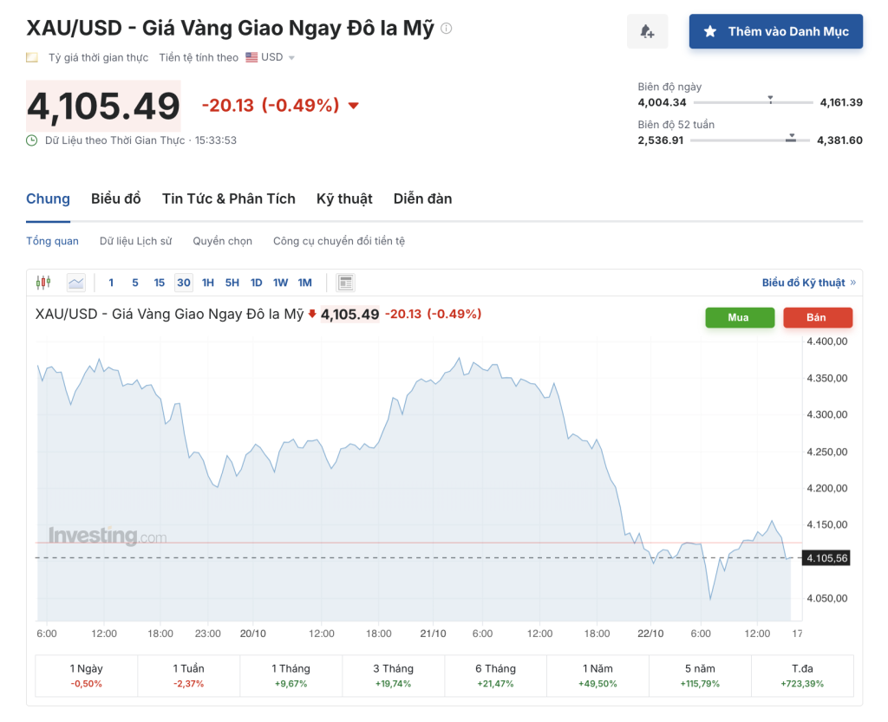Switch to candlestick chart type
The image size is (888, 722).
[x=43, y=283]
